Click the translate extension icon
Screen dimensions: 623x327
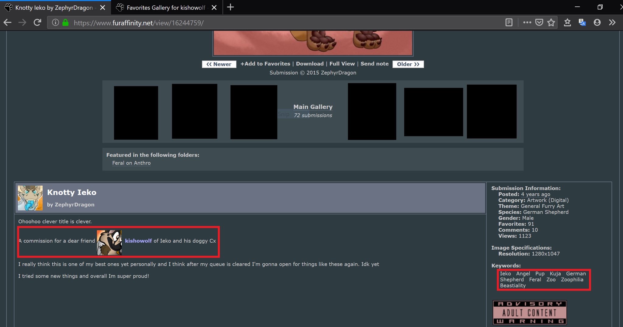point(582,23)
